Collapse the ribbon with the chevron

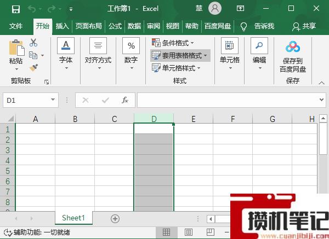[x=321, y=83]
